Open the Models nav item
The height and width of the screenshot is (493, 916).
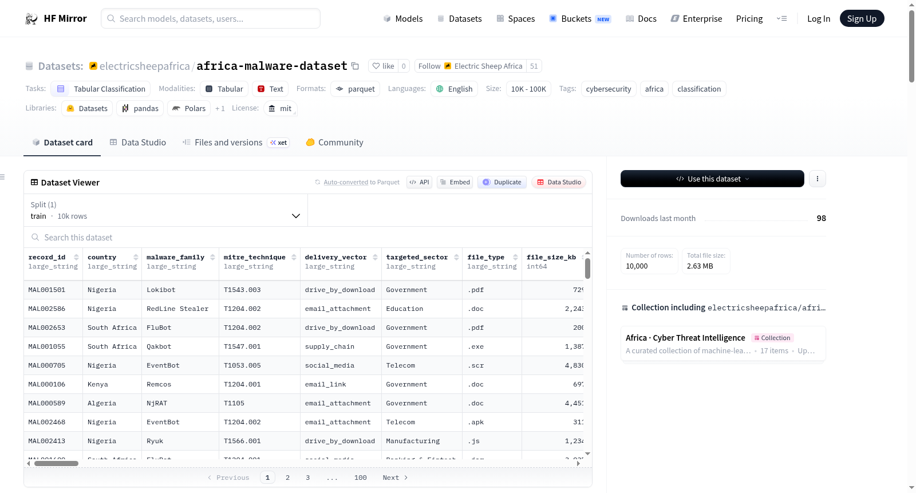(403, 18)
